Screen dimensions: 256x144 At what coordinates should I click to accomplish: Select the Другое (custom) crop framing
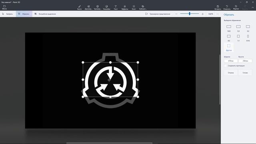point(229,47)
